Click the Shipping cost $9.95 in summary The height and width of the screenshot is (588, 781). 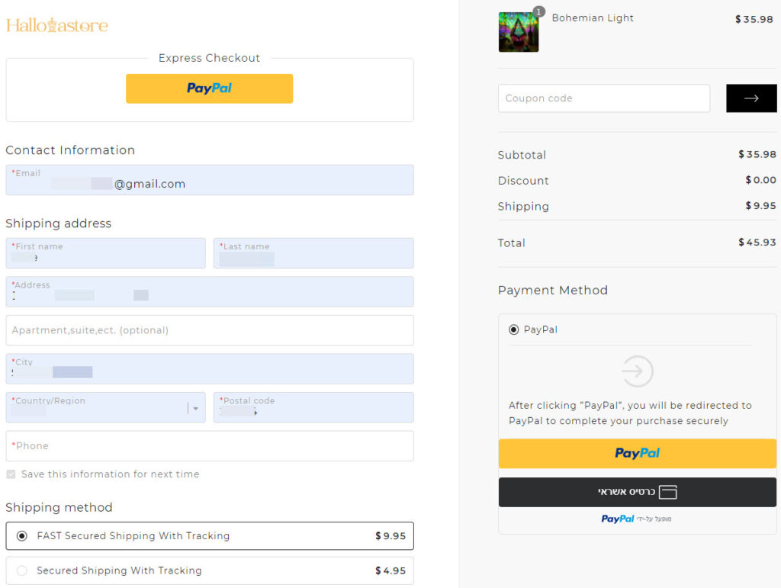click(x=760, y=206)
